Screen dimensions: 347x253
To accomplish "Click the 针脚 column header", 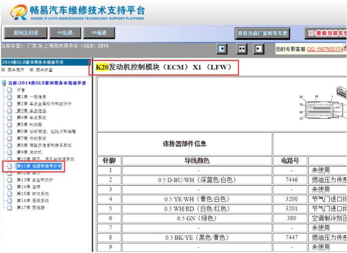I will pos(109,161).
